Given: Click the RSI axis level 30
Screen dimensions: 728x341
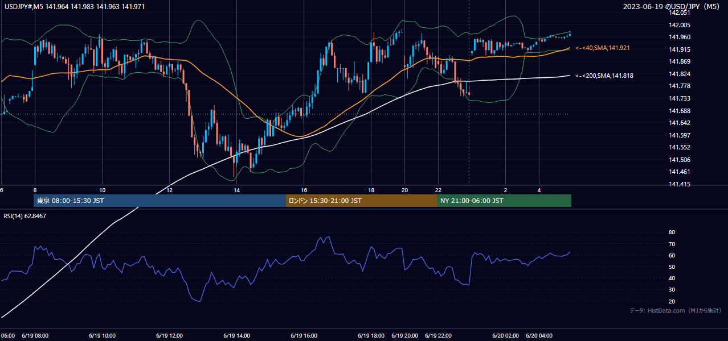Looking at the screenshot, I should point(672,289).
